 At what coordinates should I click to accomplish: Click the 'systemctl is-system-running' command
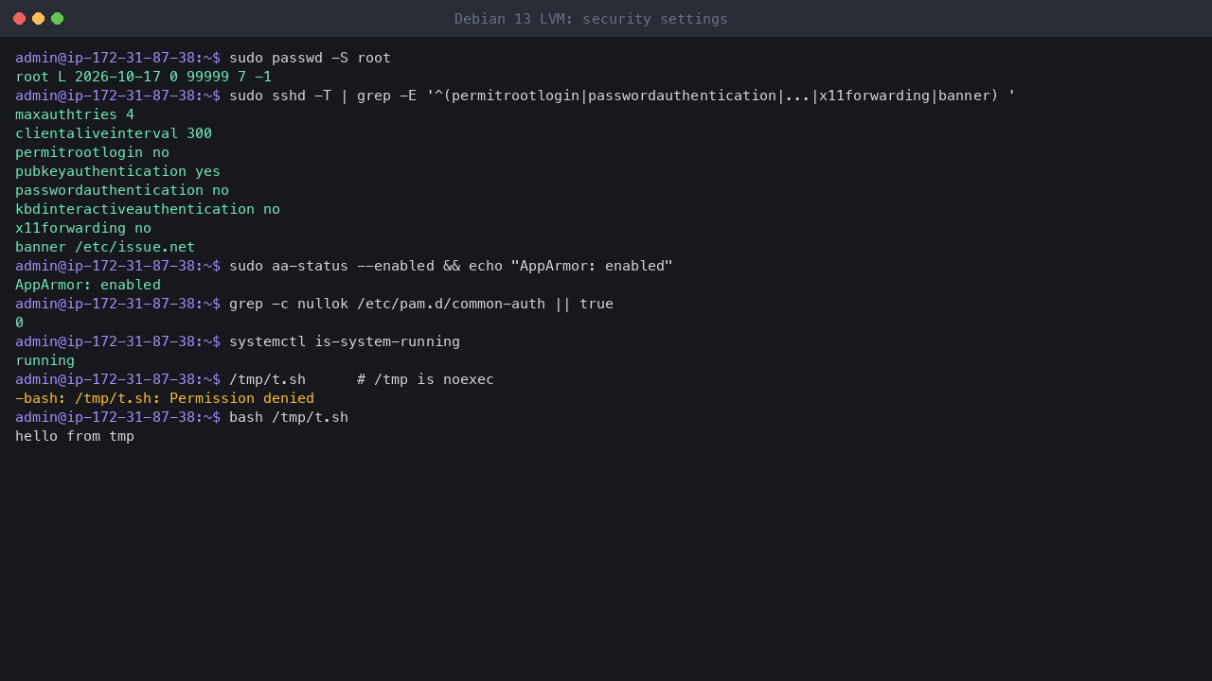(345, 341)
